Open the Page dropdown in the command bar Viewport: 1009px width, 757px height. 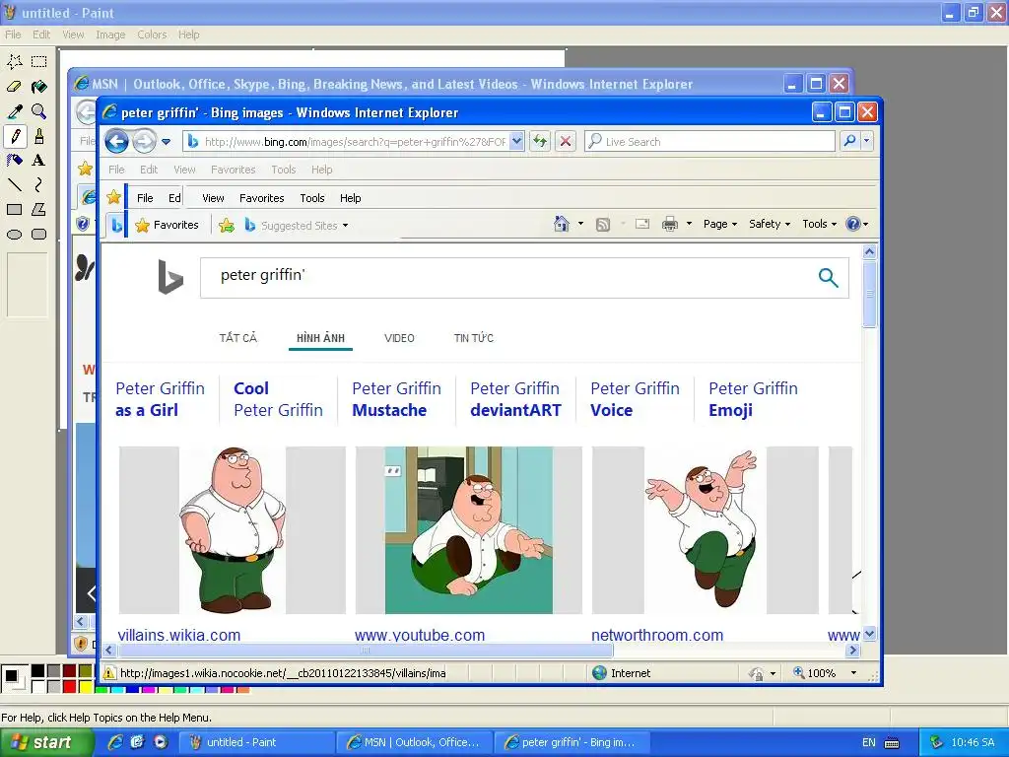(x=719, y=224)
